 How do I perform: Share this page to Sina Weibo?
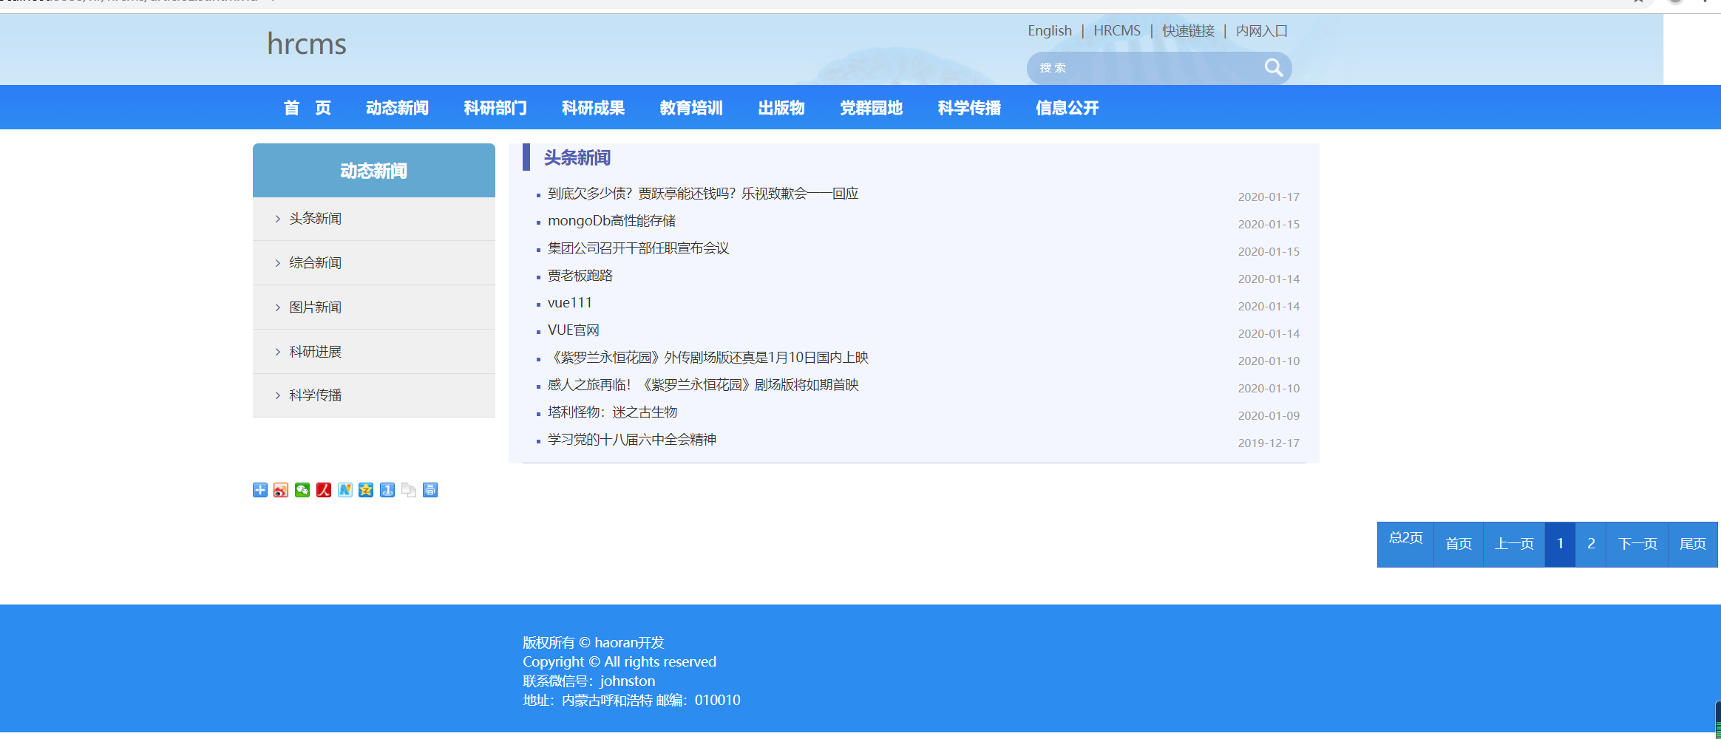[x=280, y=490]
